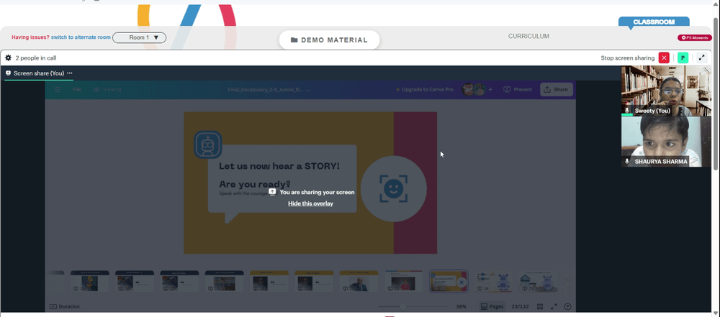The image size is (720, 317).
Task: Select page 20 thumbnail
Action: pyautogui.click(x=314, y=281)
